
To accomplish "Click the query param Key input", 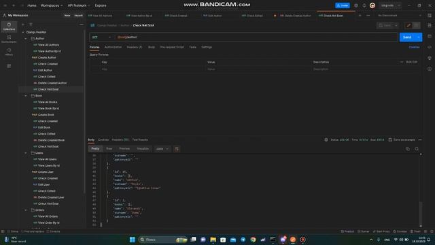I will (x=152, y=69).
